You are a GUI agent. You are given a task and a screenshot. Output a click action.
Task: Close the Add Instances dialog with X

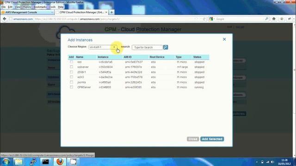(x=224, y=39)
